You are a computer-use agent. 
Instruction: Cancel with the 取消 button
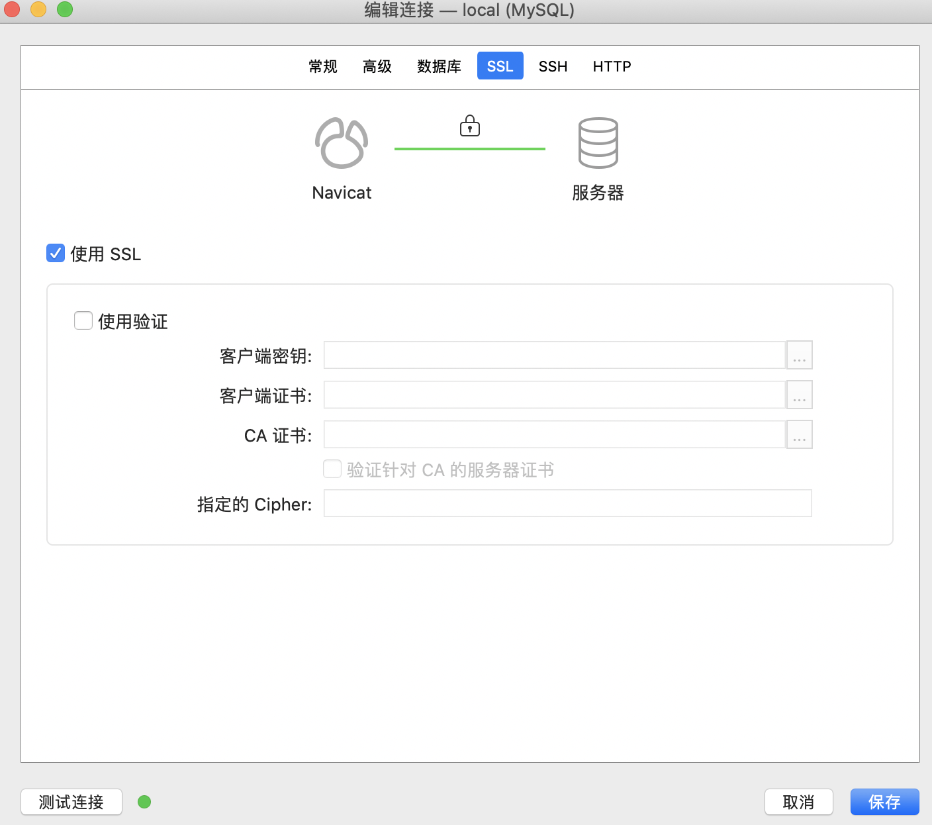[799, 802]
